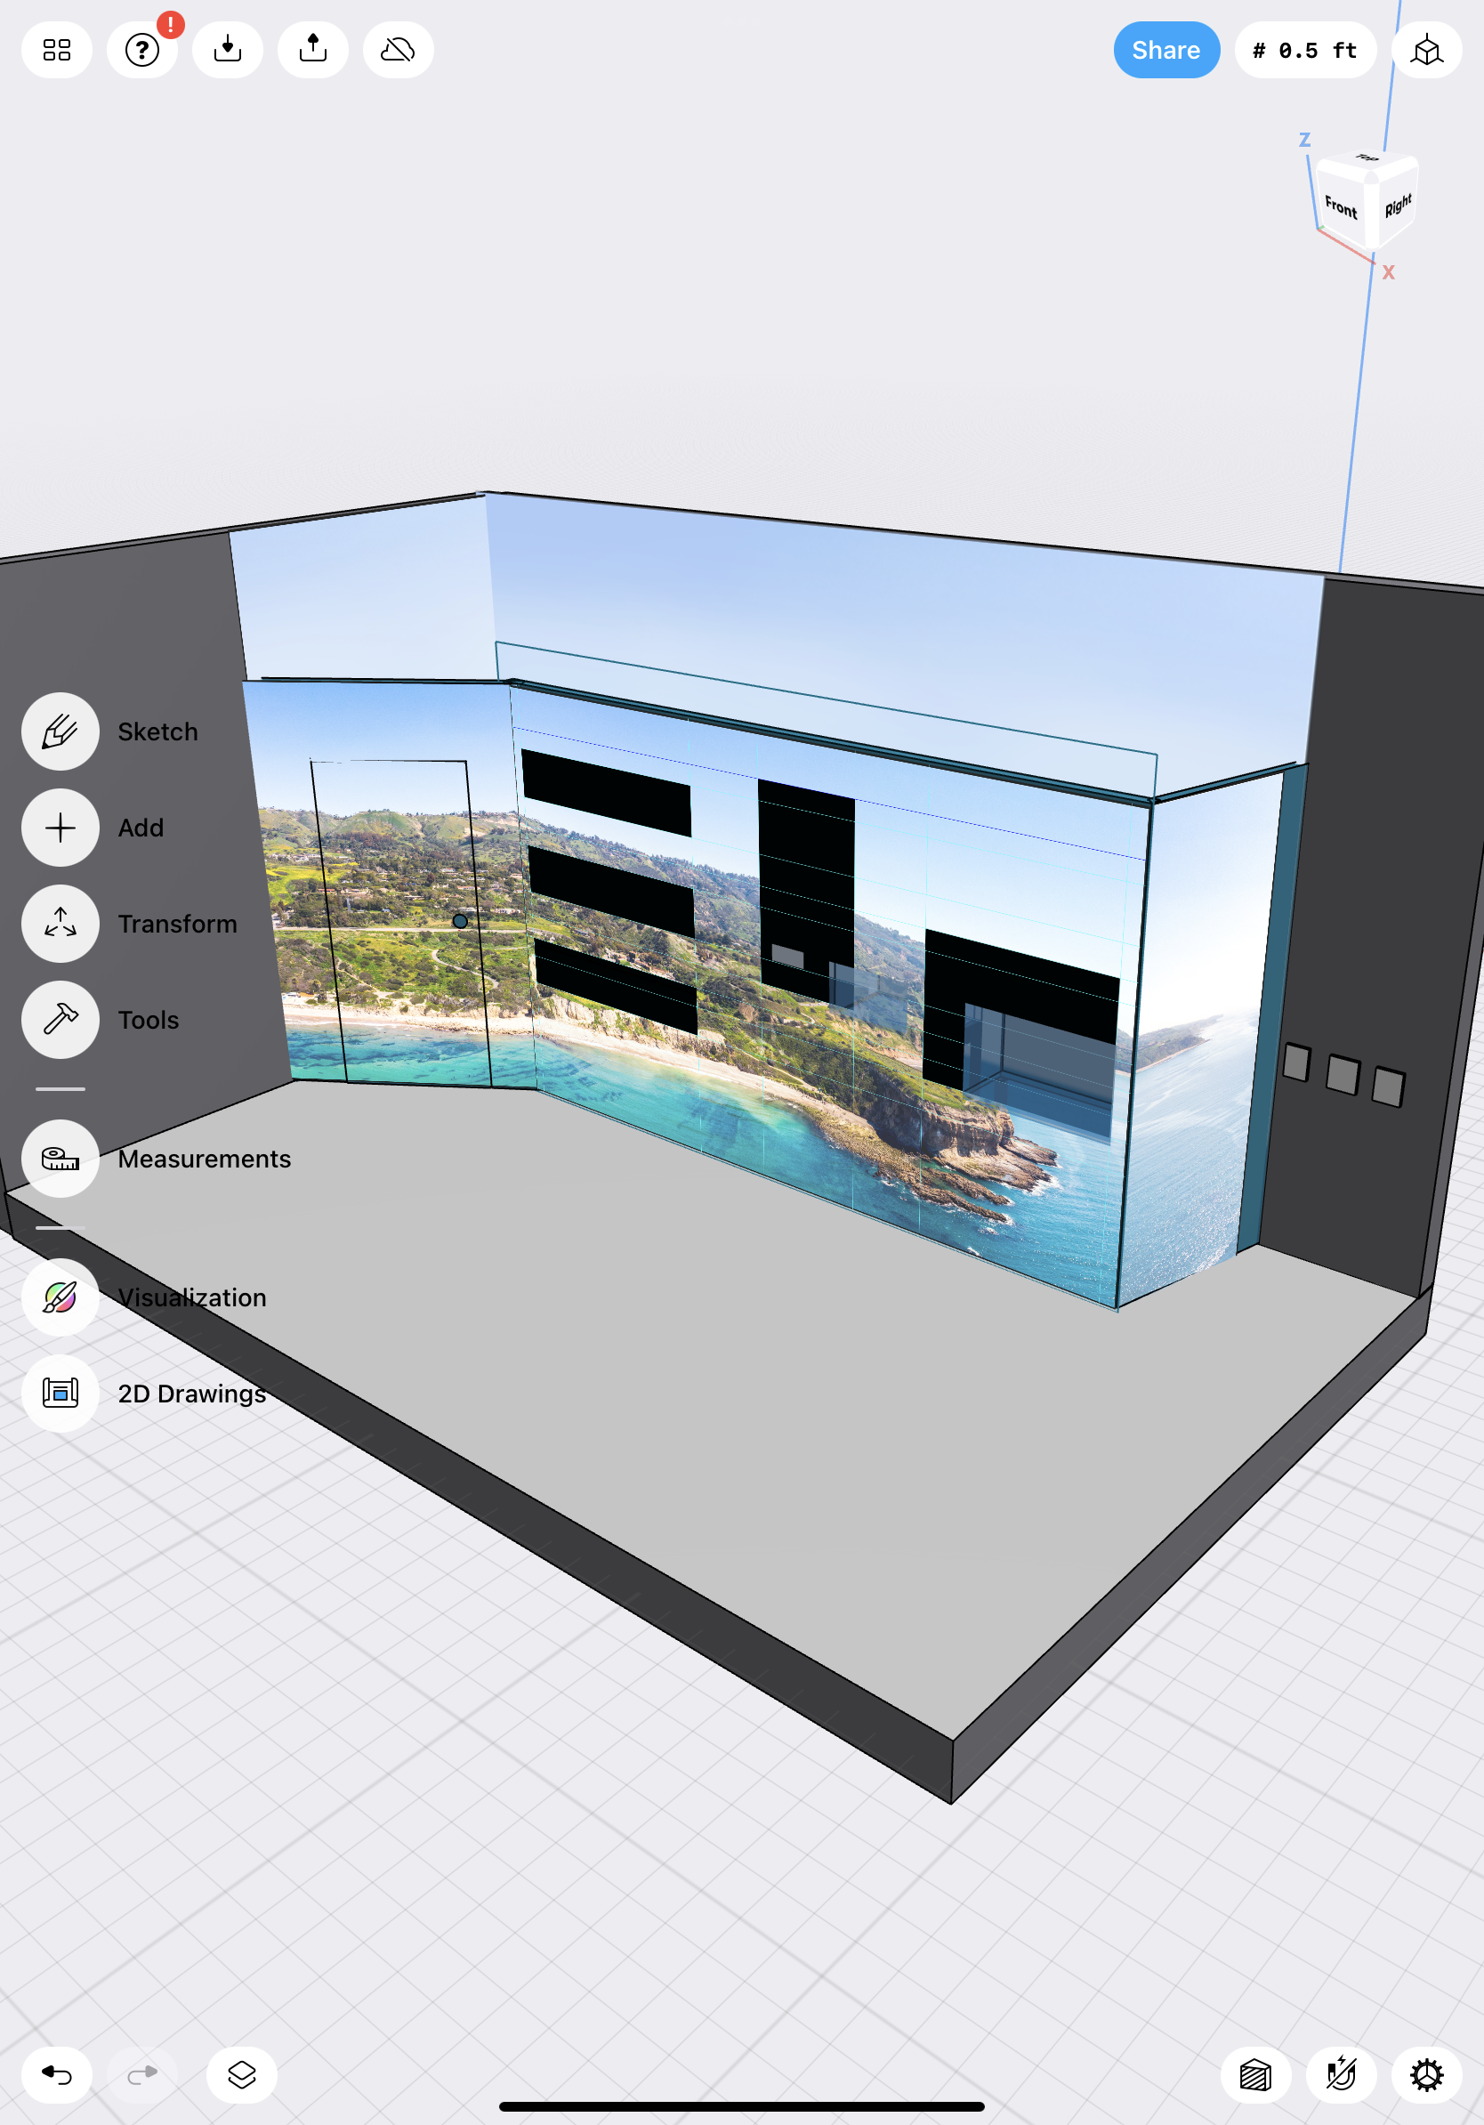Click the Sketch label
The image size is (1484, 2125).
point(157,731)
